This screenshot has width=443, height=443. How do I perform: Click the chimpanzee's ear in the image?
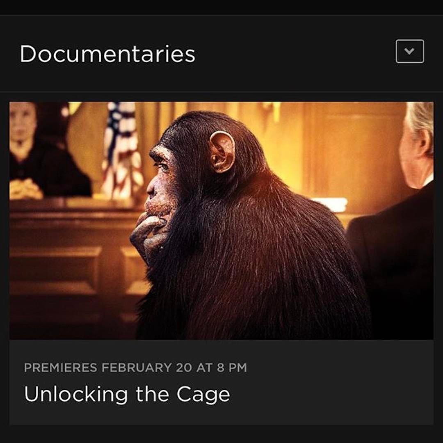222,152
